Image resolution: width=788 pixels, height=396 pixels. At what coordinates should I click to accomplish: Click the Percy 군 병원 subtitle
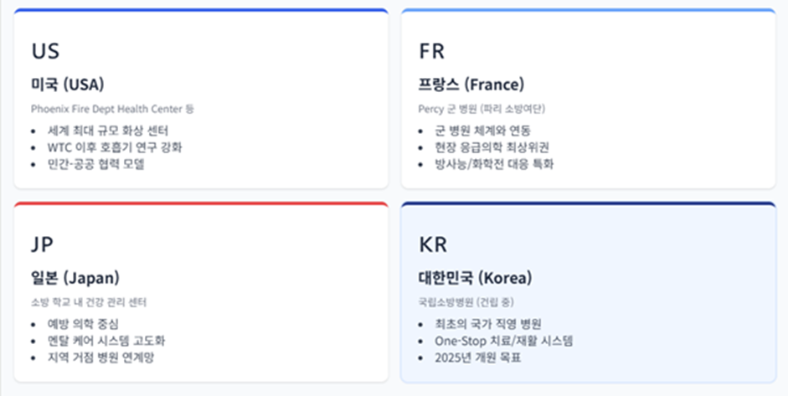pos(482,109)
